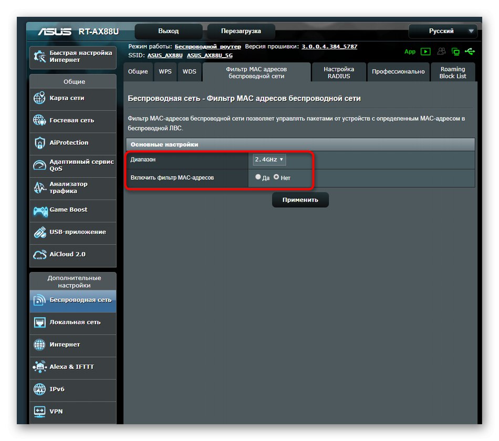499x441 pixels.
Task: Click the Выход logout button
Action: 169,31
